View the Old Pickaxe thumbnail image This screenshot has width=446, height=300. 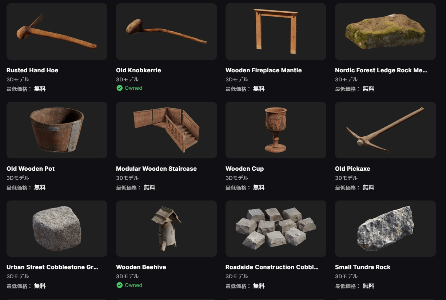click(385, 130)
